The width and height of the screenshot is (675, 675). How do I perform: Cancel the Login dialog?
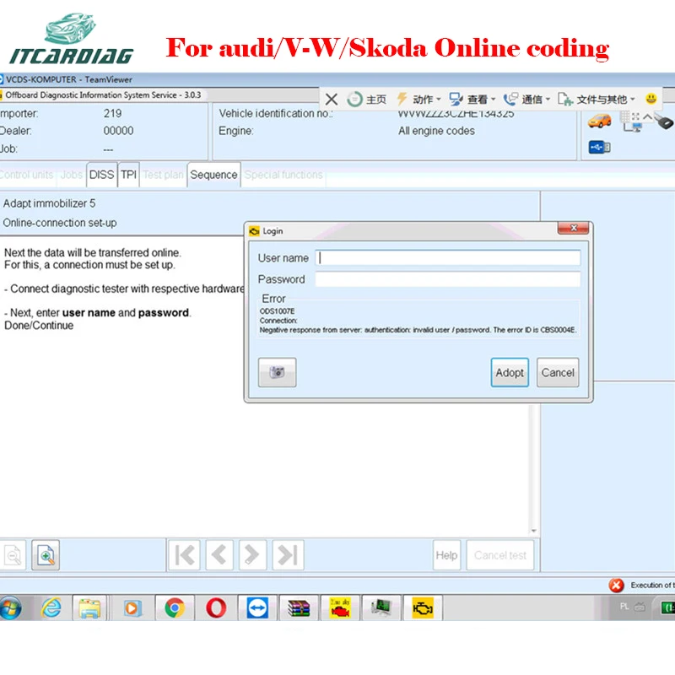click(558, 372)
